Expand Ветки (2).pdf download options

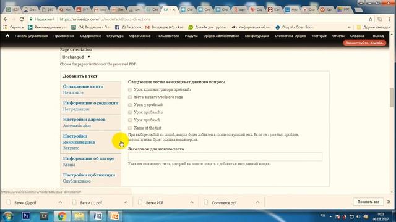coord(60,202)
